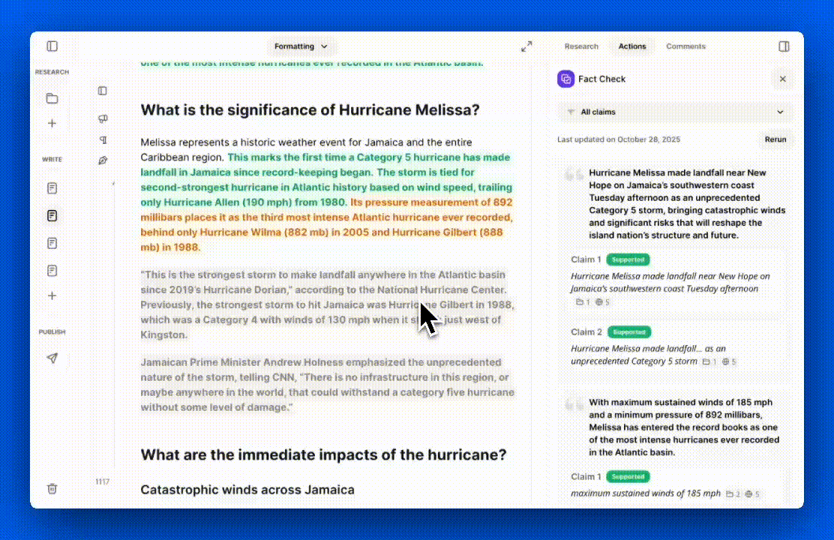The image size is (834, 540).
Task: Open folder sources count under first Claim 1
Action: [x=583, y=302]
